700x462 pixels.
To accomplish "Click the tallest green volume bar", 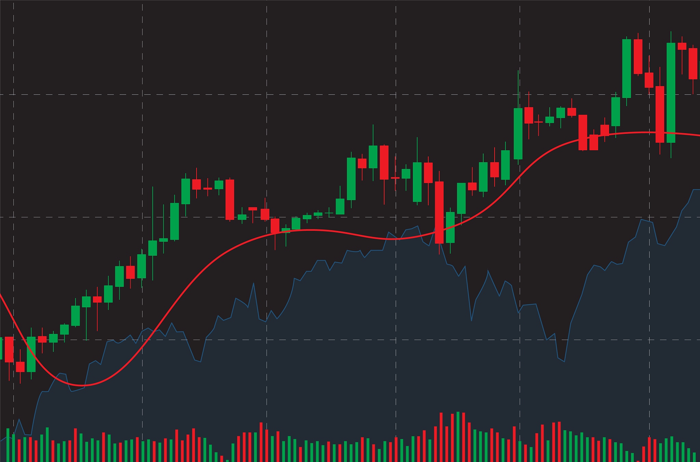I will 458,437.
